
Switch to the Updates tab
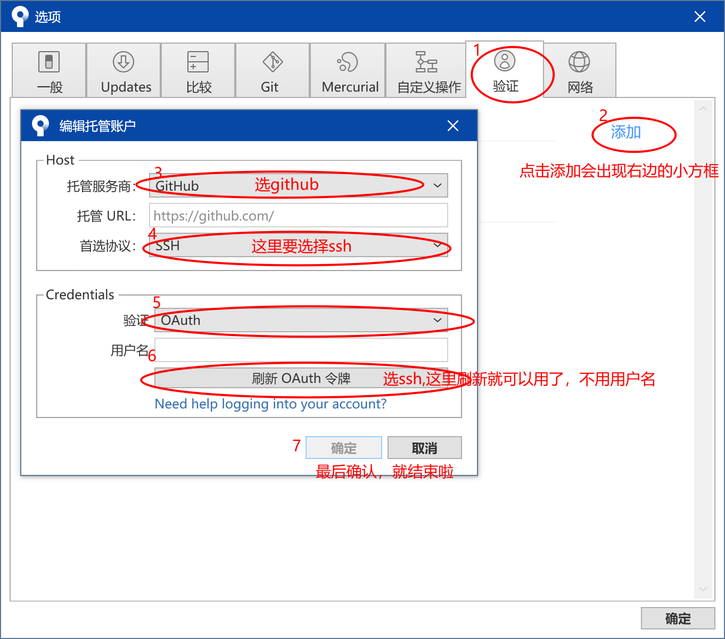click(x=123, y=70)
